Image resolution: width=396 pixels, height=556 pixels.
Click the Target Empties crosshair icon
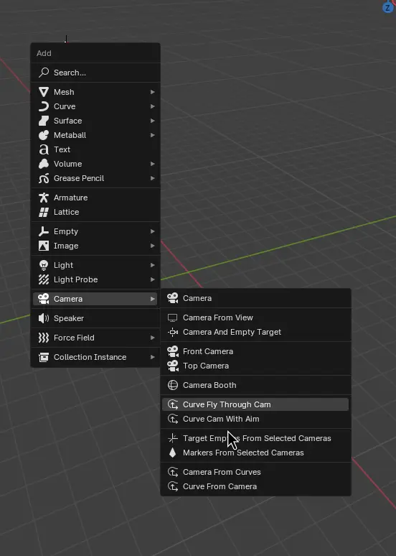(x=172, y=438)
